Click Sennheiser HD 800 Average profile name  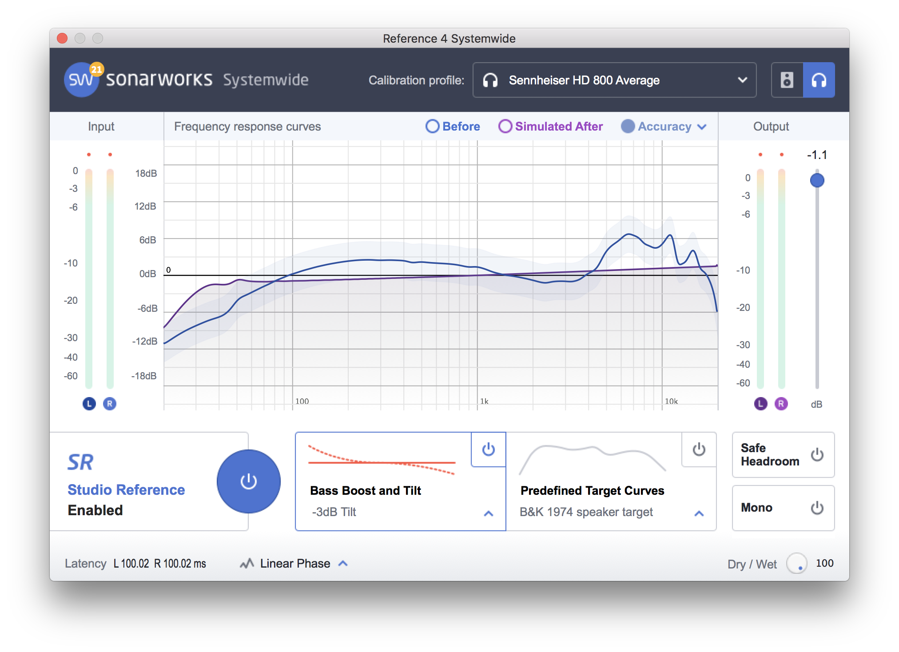pyautogui.click(x=584, y=80)
